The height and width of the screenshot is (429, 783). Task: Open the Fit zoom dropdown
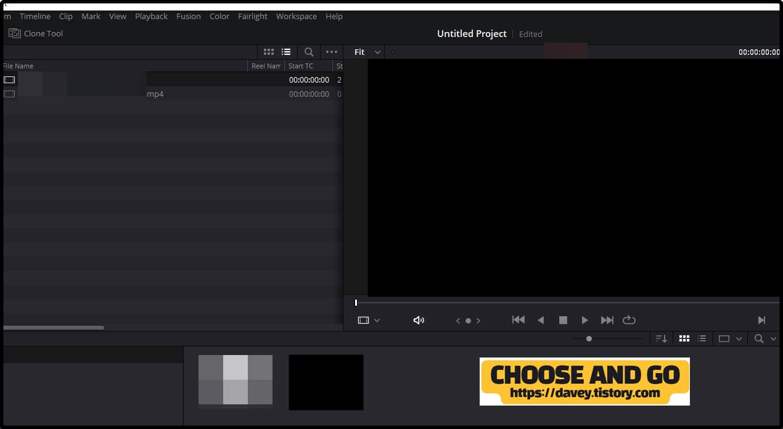367,52
